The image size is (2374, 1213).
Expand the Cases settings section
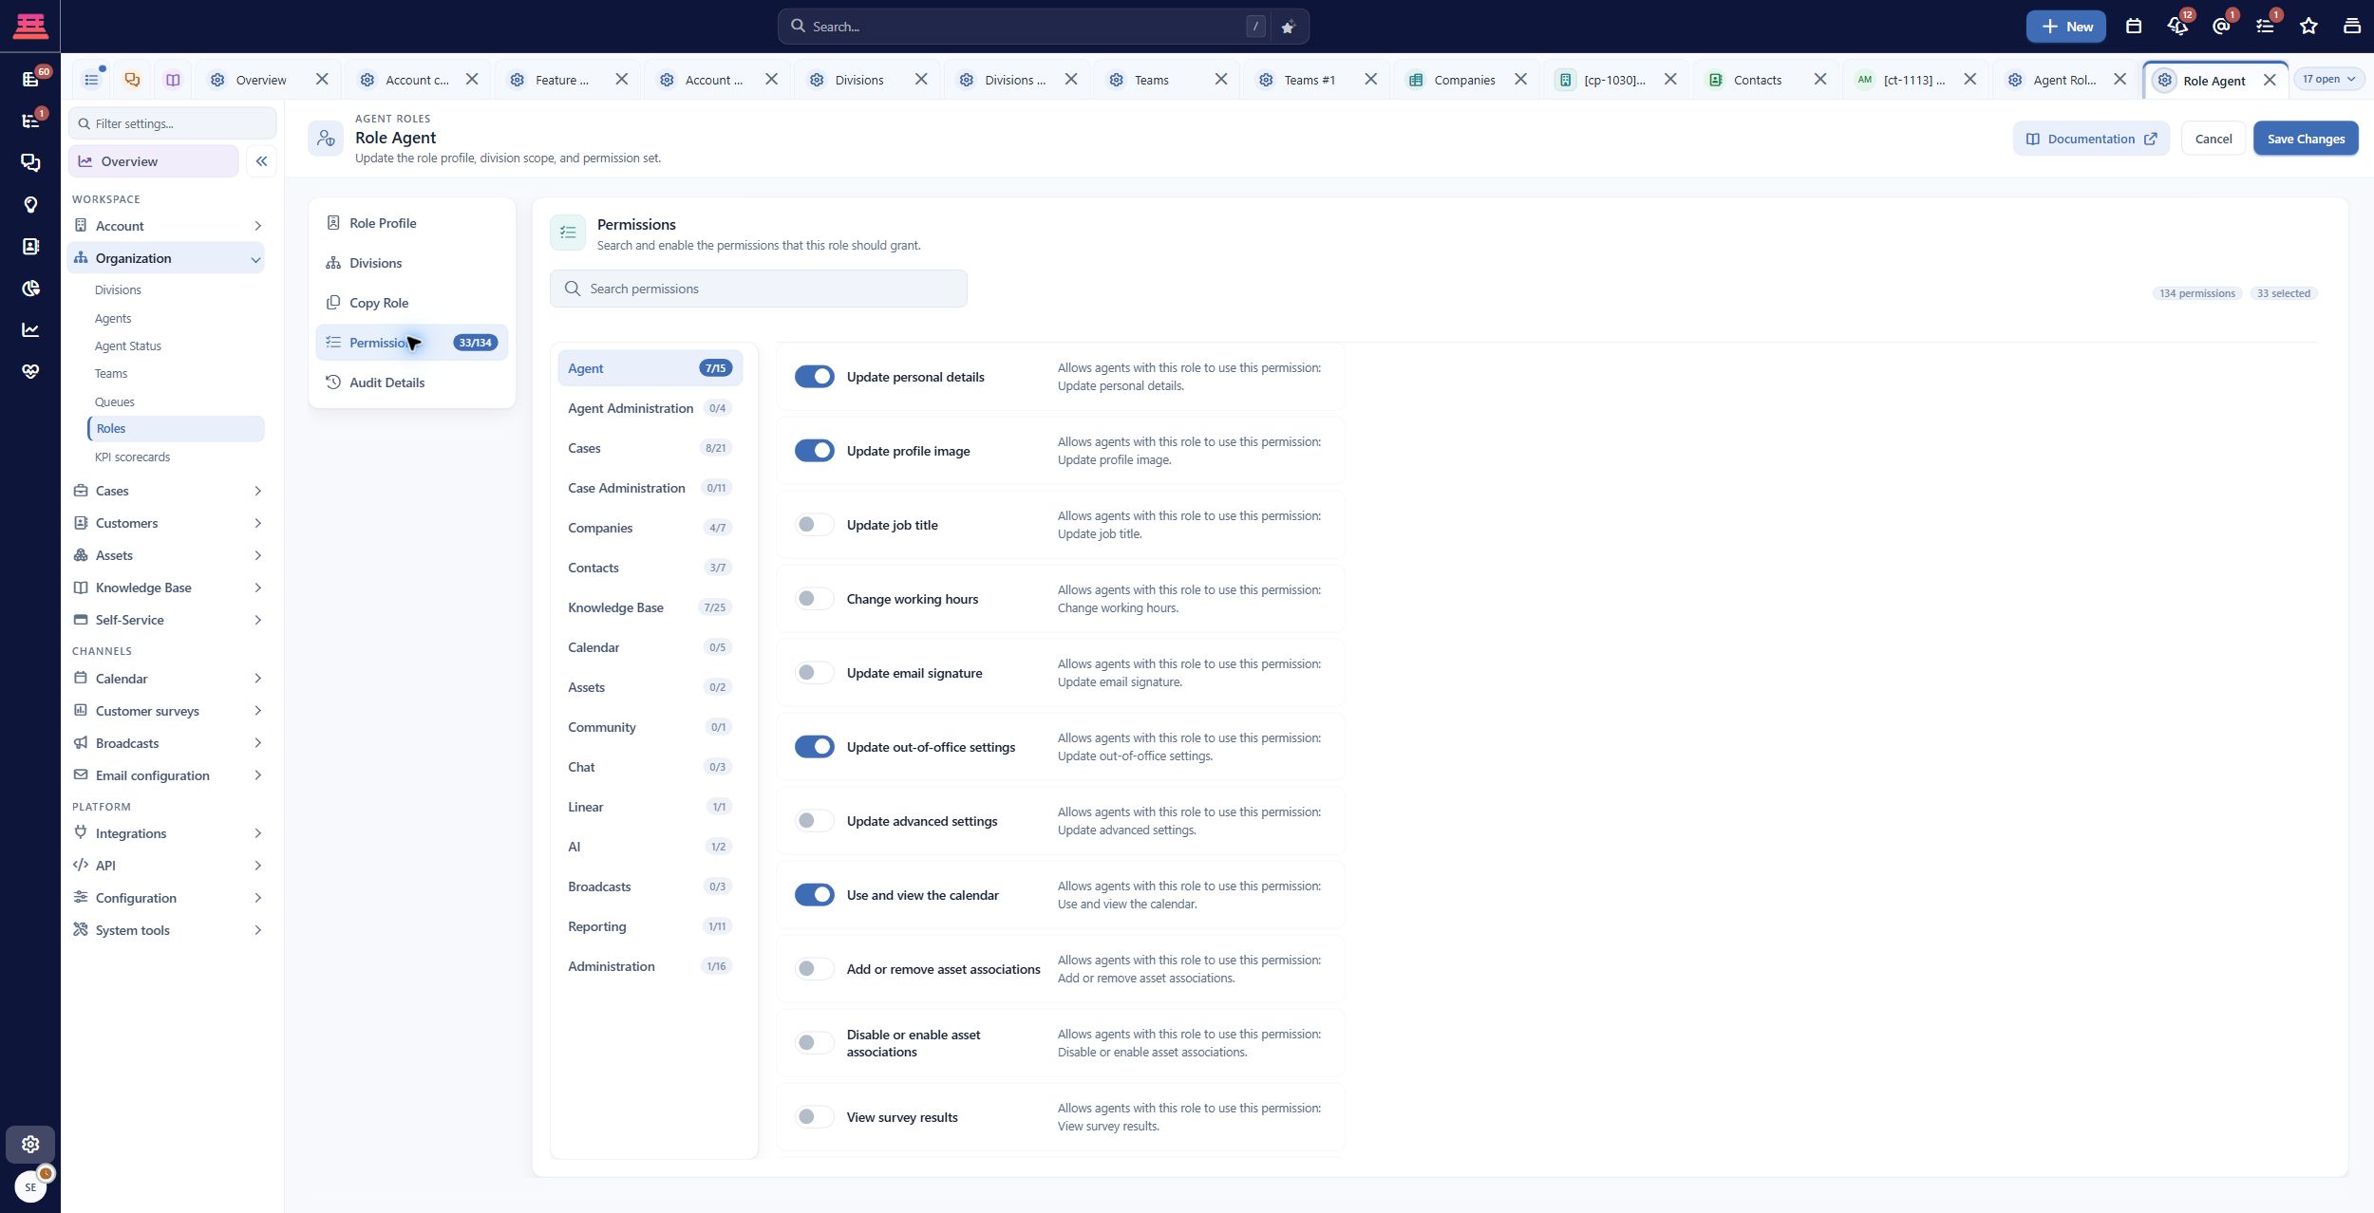coord(166,491)
